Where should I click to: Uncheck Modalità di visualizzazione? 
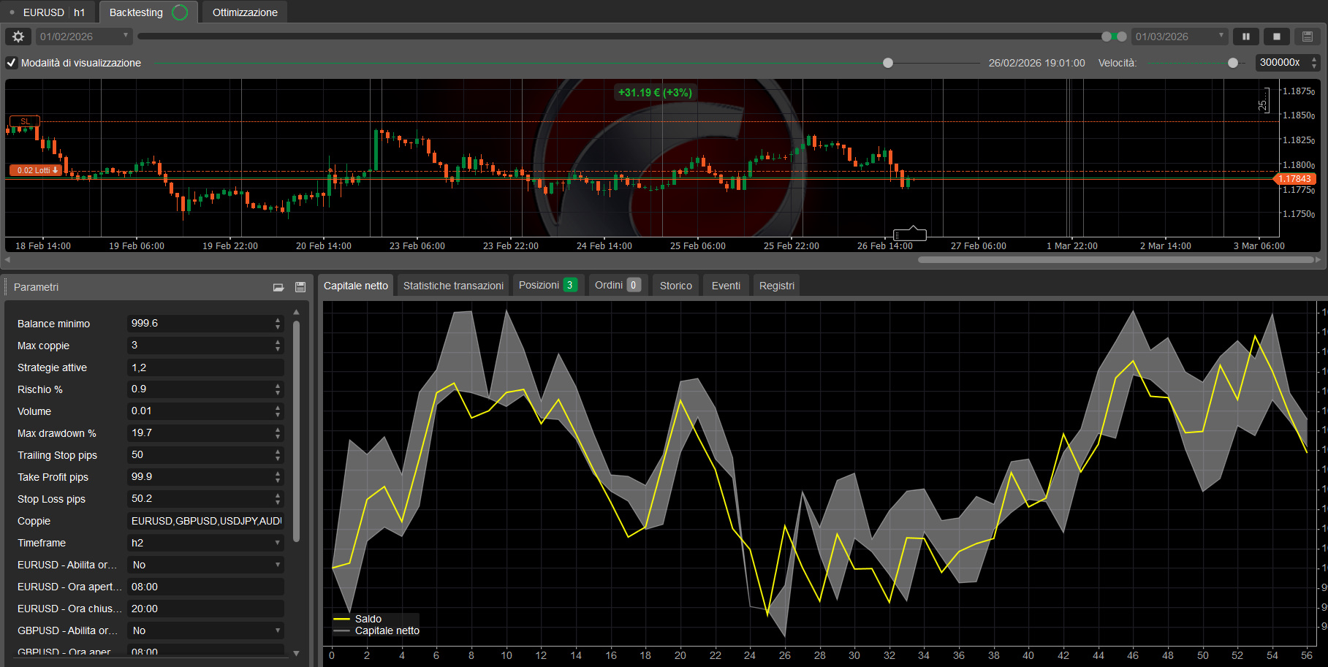tap(11, 63)
